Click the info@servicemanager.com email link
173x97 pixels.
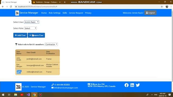66,88
